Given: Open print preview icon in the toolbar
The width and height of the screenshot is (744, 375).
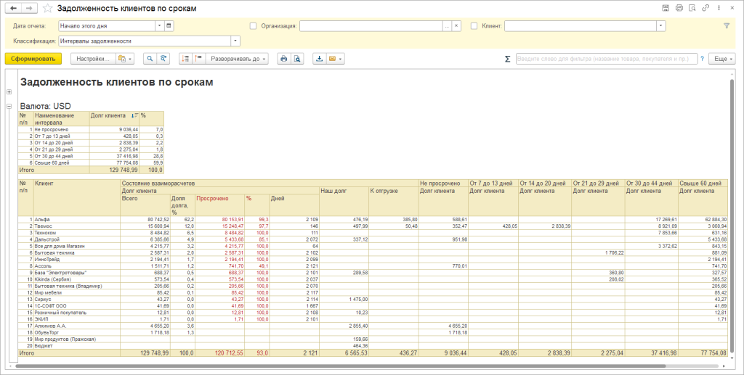Looking at the screenshot, I should [297, 59].
